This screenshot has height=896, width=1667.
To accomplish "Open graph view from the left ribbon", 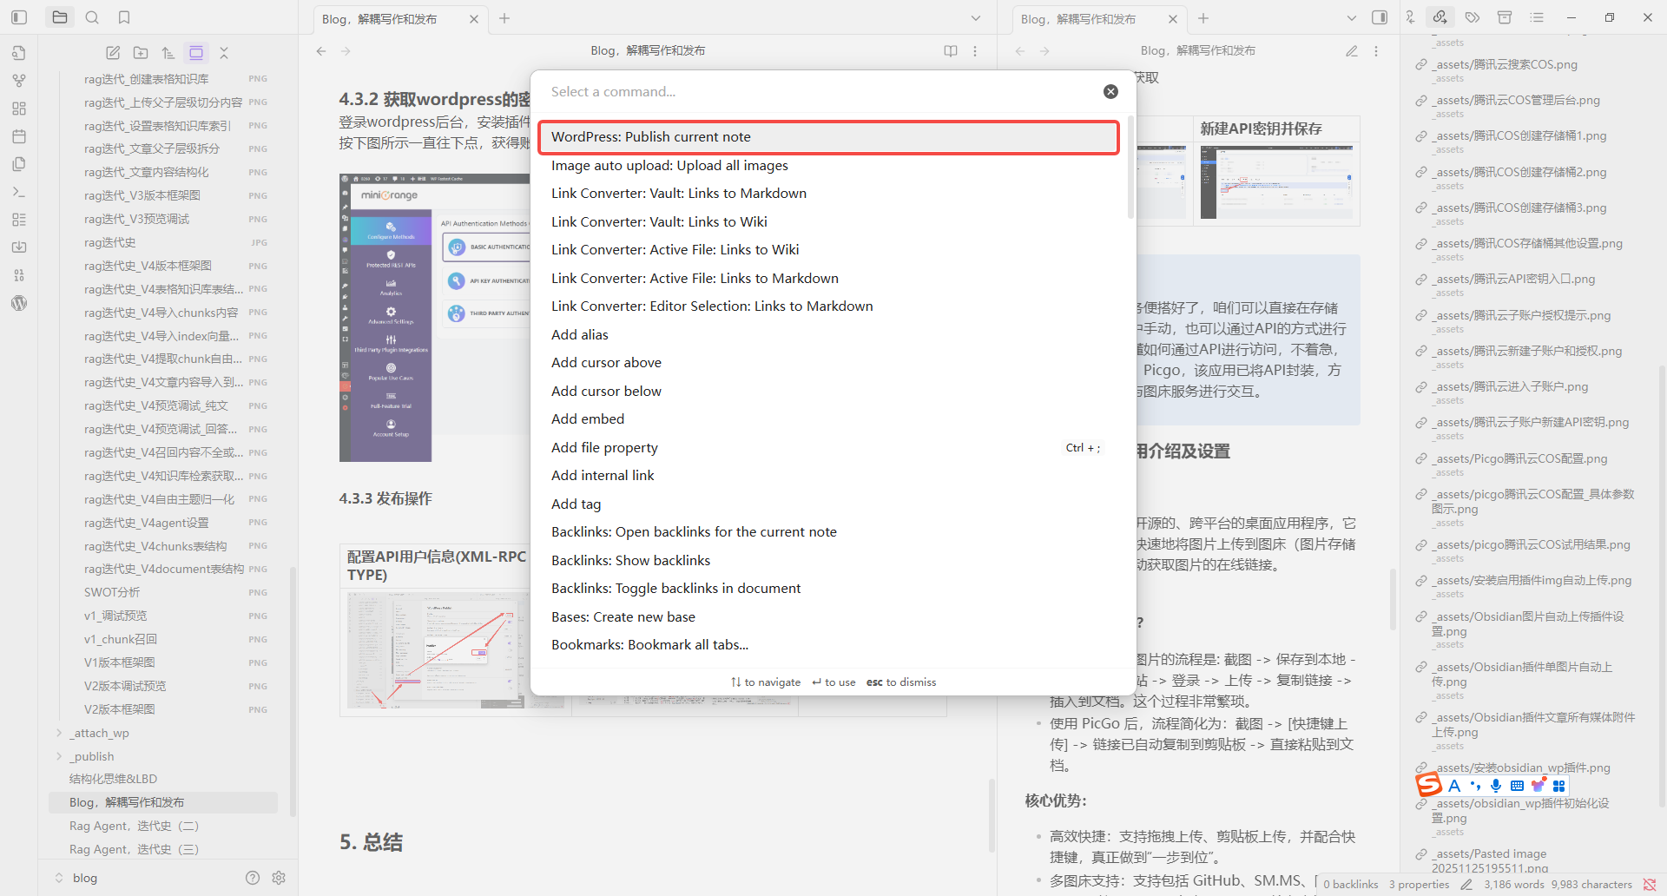I will pos(19,81).
